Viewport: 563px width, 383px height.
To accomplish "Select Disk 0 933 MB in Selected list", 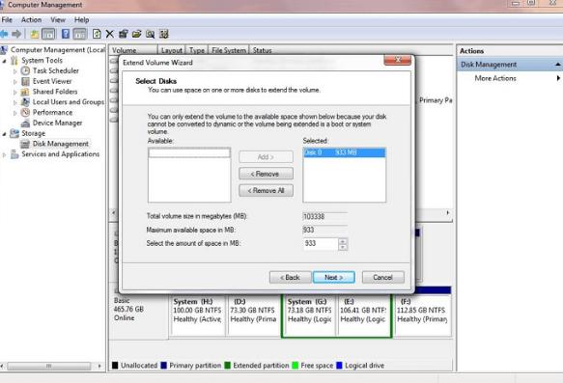I will point(344,152).
